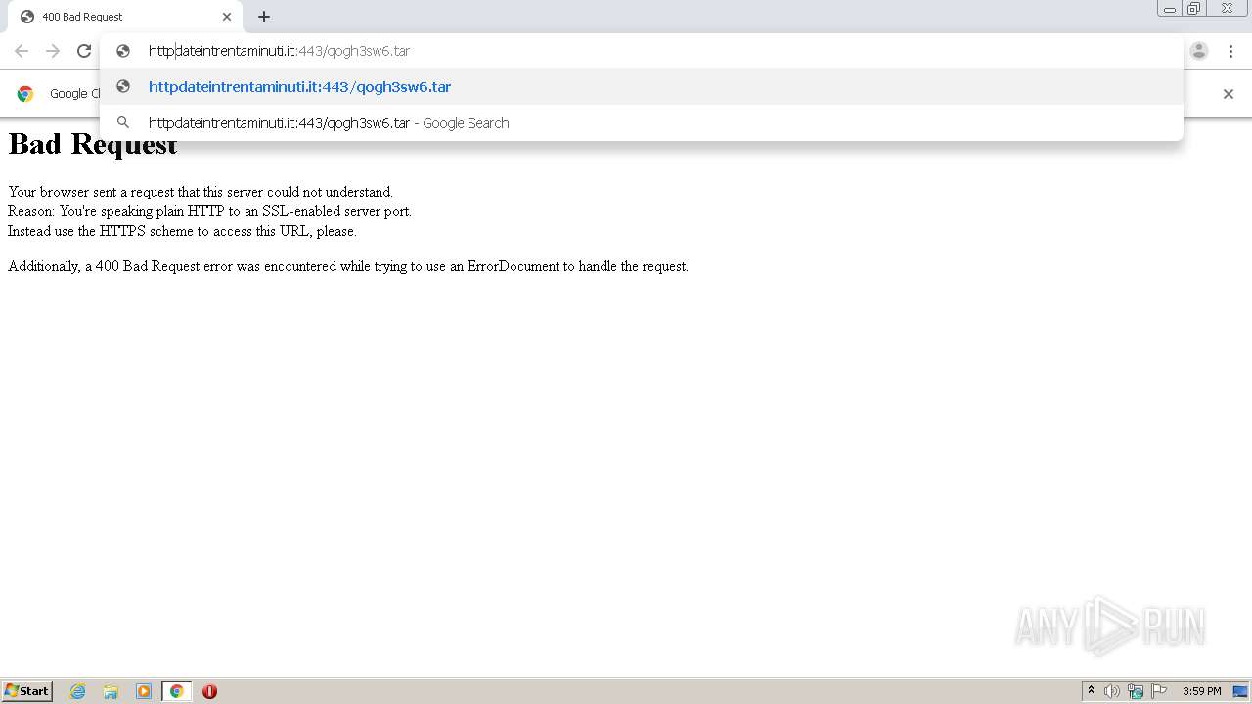Click the Bad Request heading

pos(93,144)
